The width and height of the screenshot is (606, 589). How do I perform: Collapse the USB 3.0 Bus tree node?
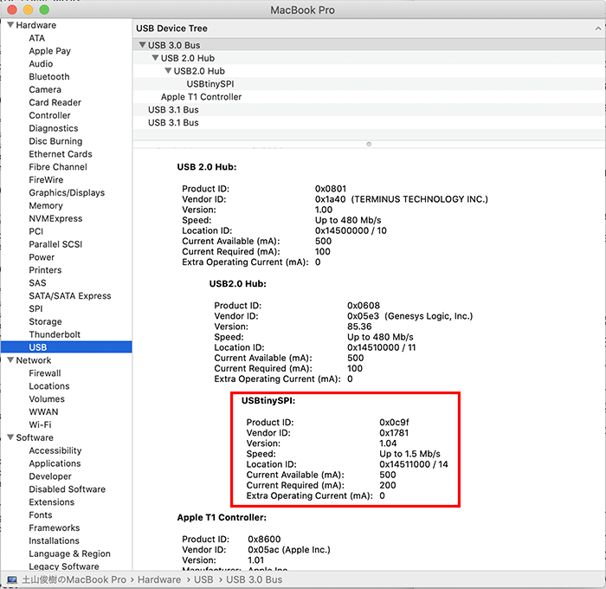(x=142, y=45)
